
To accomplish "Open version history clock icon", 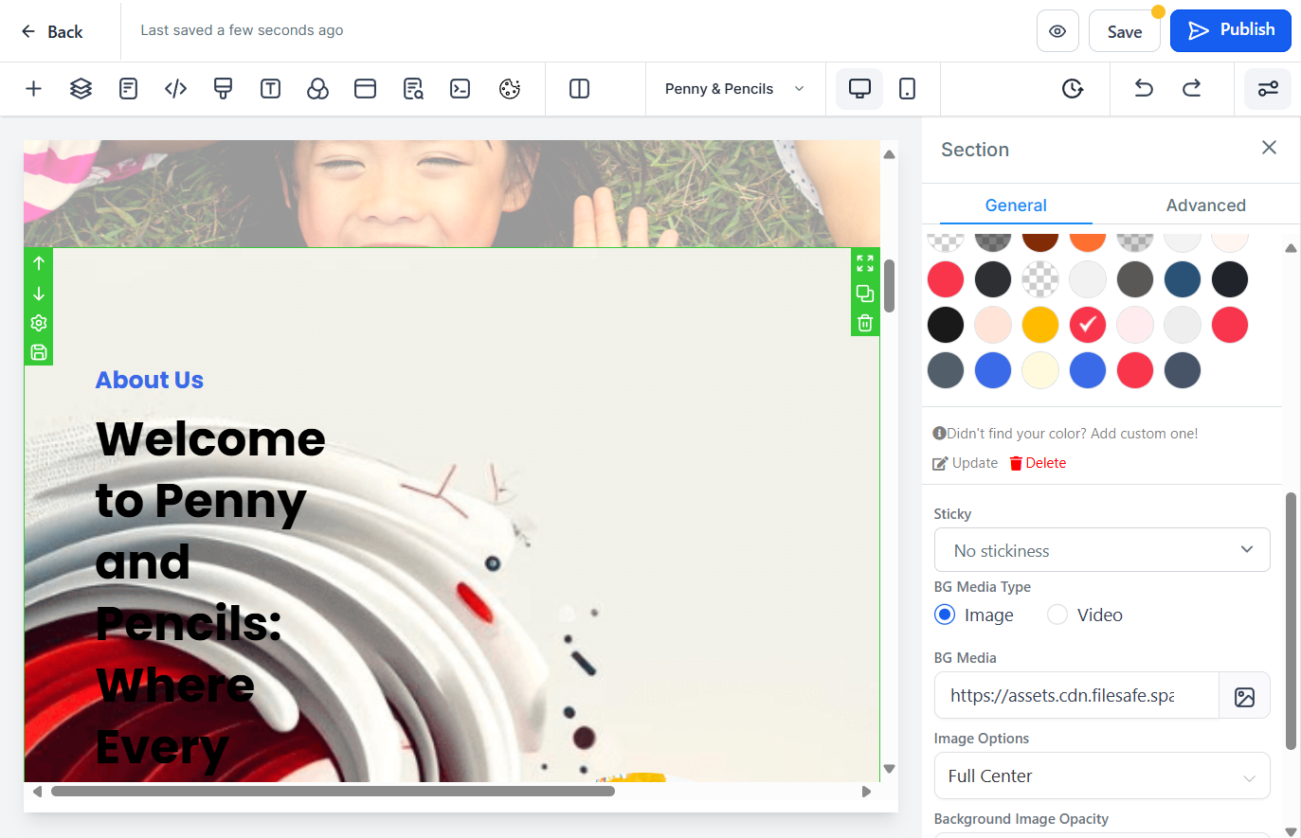I will [x=1072, y=89].
